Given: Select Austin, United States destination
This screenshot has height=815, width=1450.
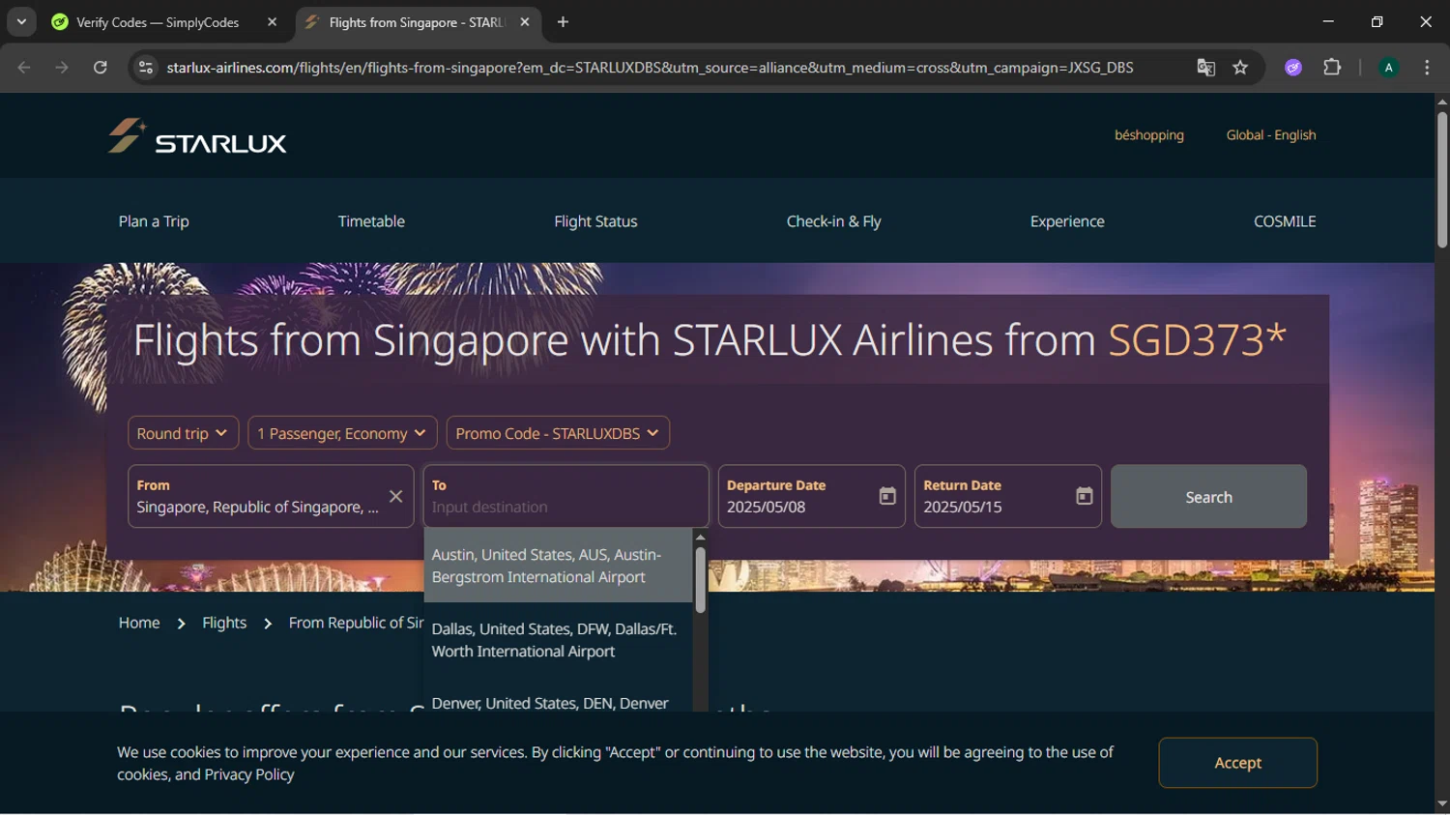Looking at the screenshot, I should click(558, 566).
